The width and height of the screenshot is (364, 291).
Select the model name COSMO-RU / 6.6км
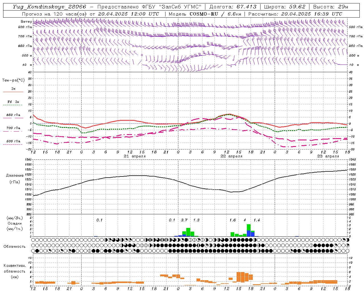point(216,14)
